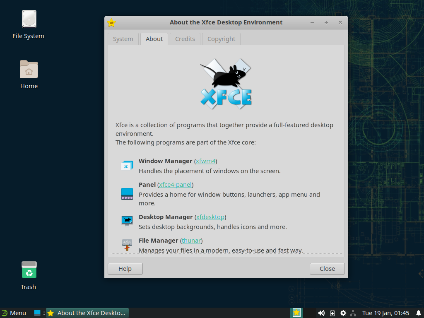Viewport: 424px width, 318px height.
Task: Open the Copyright tab
Action: click(x=221, y=39)
